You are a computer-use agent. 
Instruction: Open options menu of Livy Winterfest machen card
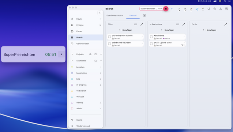point(142,37)
